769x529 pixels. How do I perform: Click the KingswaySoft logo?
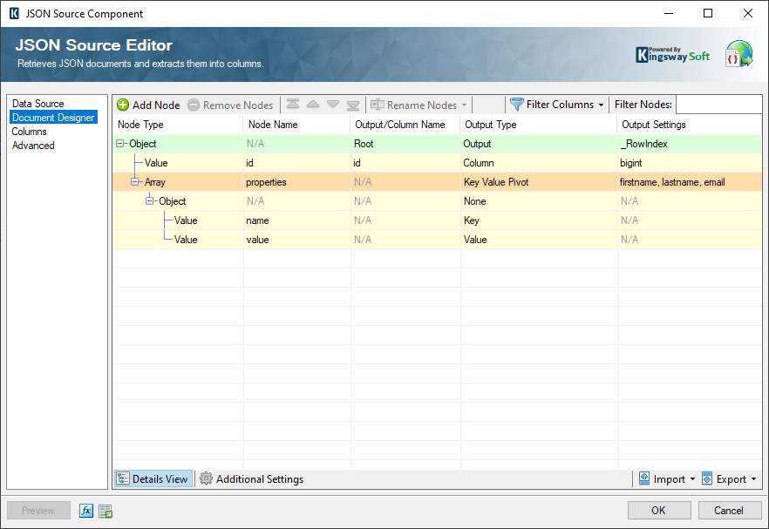tap(672, 53)
